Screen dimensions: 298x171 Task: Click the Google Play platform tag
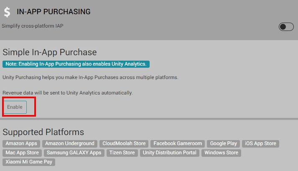point(224,143)
